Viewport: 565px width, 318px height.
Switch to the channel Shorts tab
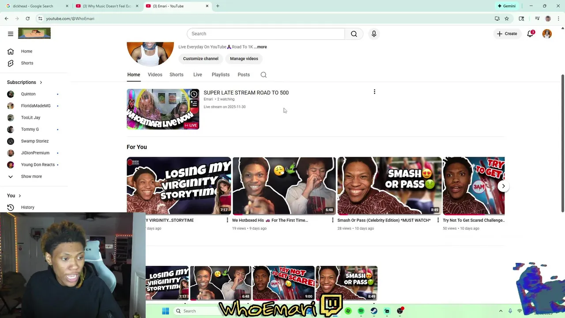(176, 75)
